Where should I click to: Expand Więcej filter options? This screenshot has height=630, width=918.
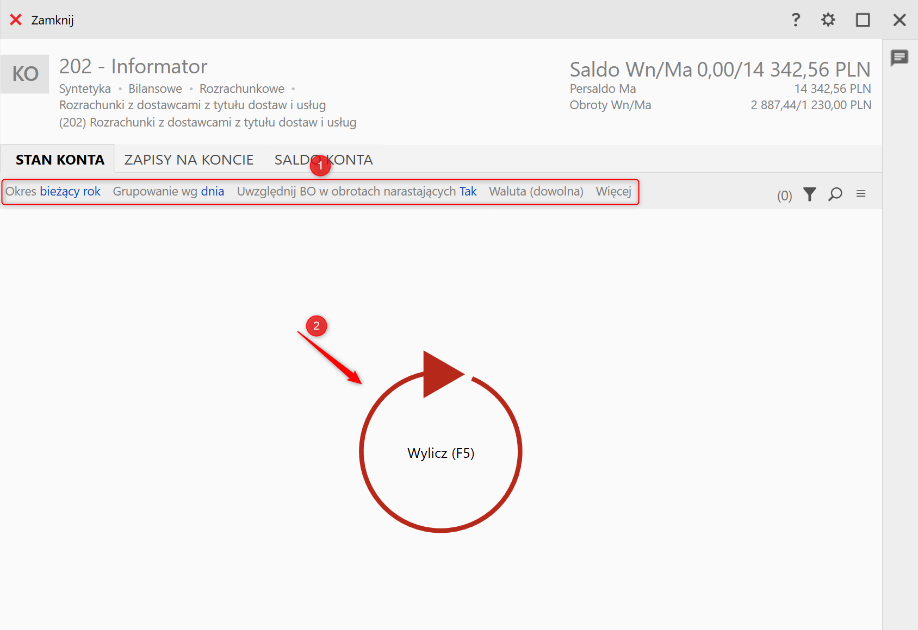click(613, 192)
